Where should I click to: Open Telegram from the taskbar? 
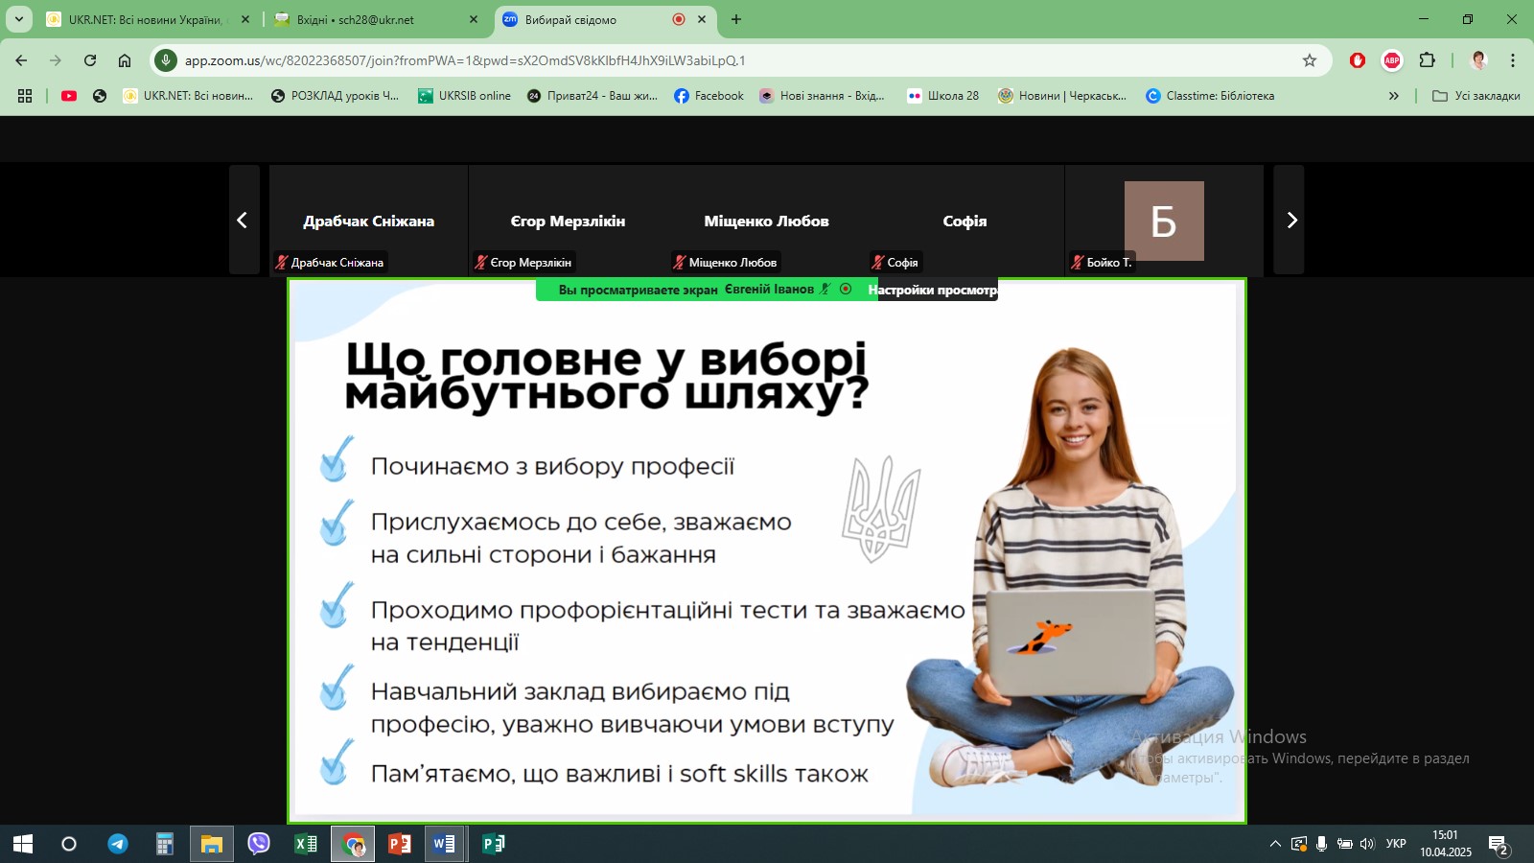tap(117, 844)
